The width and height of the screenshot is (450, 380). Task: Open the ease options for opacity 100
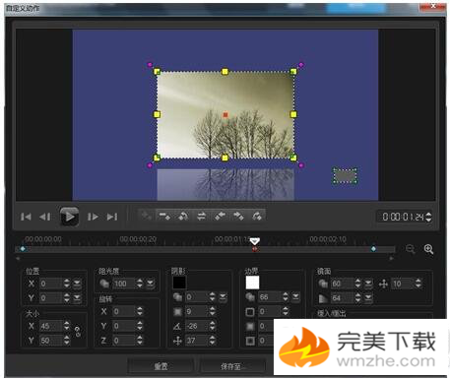[x=150, y=284]
